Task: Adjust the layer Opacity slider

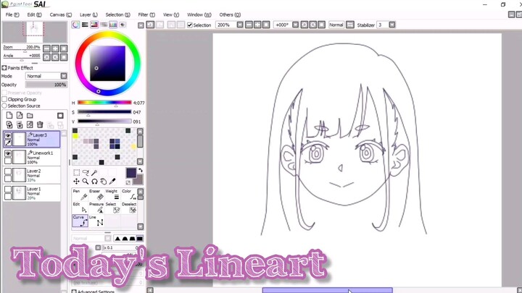Action: pyautogui.click(x=46, y=85)
